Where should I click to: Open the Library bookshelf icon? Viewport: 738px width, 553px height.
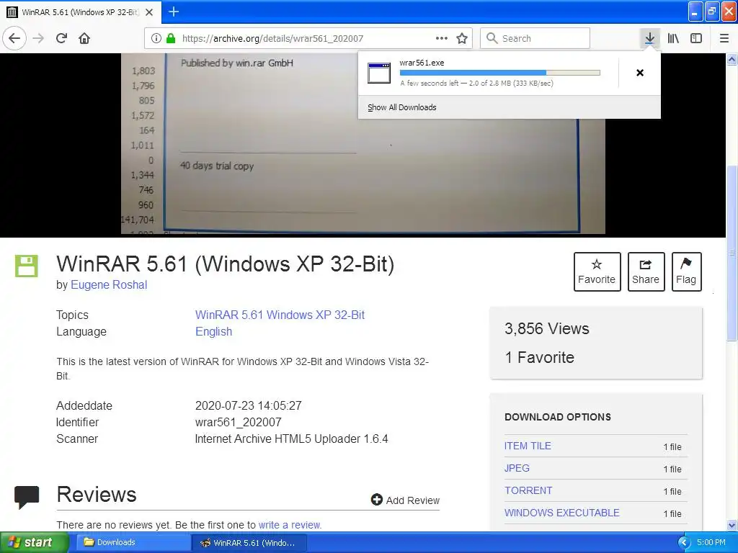(673, 38)
